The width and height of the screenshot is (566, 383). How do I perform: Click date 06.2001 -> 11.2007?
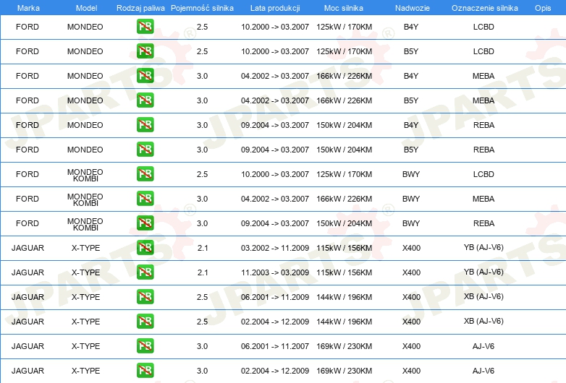click(275, 346)
